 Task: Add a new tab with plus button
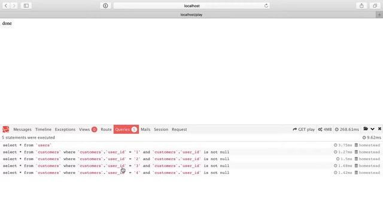379,15
